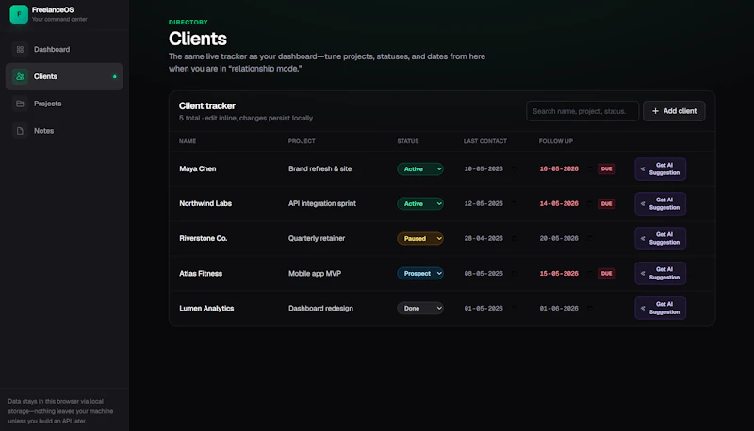The image size is (754, 431).
Task: Click the DIRECTORY label above the title
Action: (x=188, y=22)
